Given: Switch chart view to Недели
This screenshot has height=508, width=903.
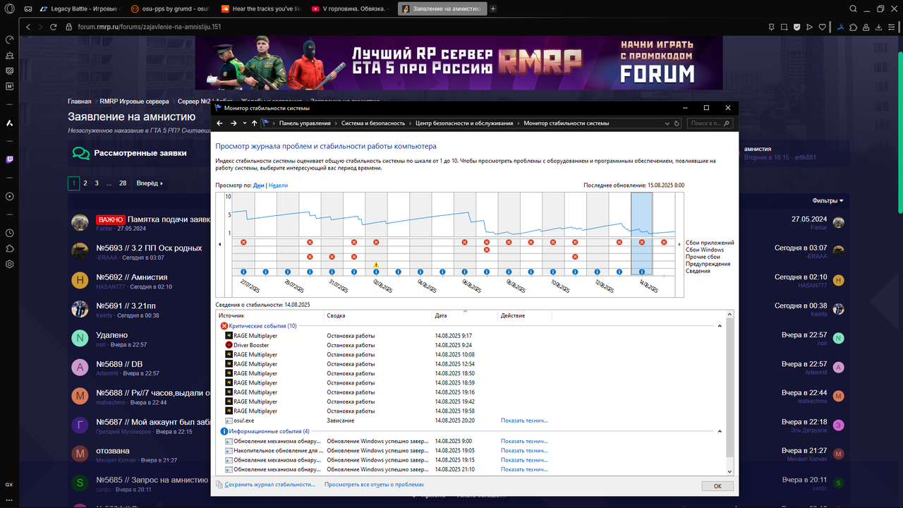Looking at the screenshot, I should (x=278, y=185).
